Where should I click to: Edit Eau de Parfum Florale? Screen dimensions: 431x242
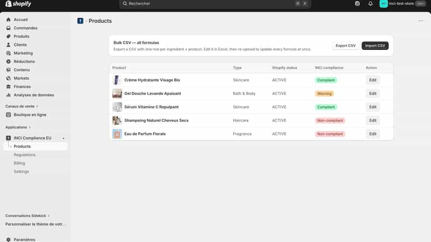pyautogui.click(x=373, y=134)
